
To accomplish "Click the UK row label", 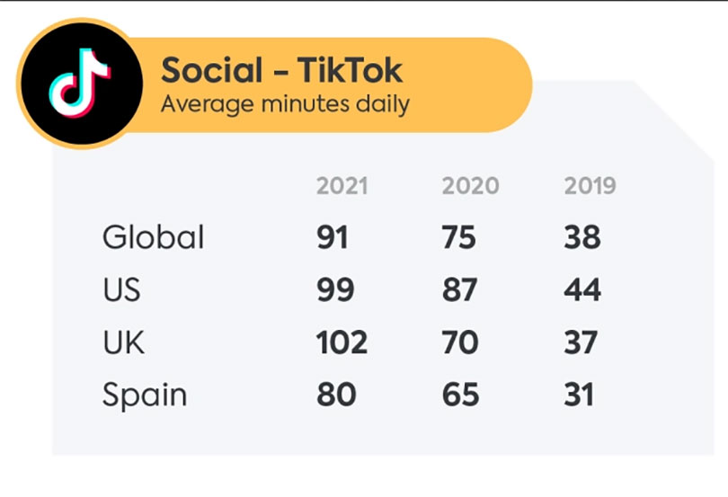I will (123, 342).
